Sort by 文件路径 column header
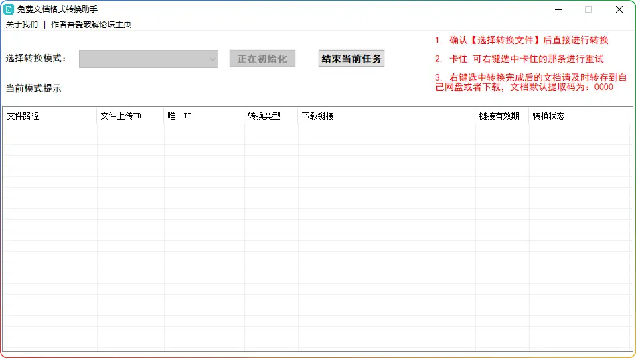 coord(50,116)
